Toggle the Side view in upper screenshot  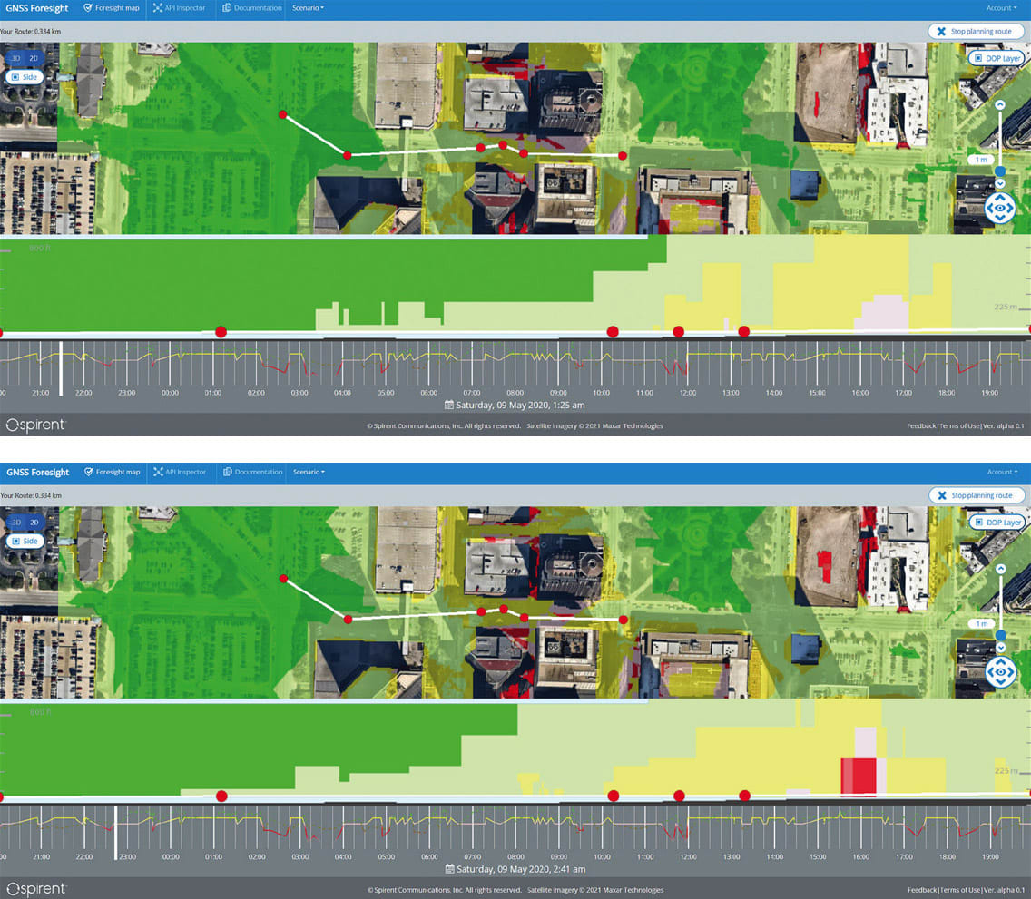coord(25,77)
